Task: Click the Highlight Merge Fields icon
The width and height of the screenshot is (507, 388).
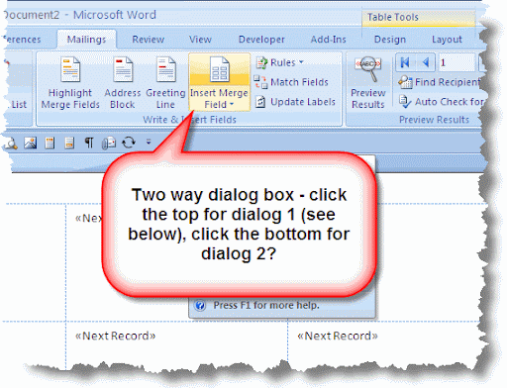Action: (70, 69)
